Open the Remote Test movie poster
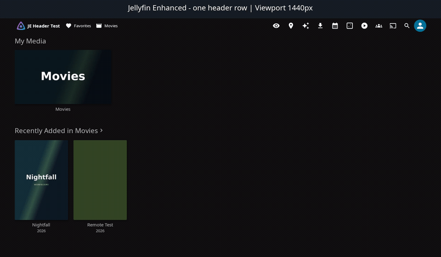441x257 pixels. click(x=100, y=180)
